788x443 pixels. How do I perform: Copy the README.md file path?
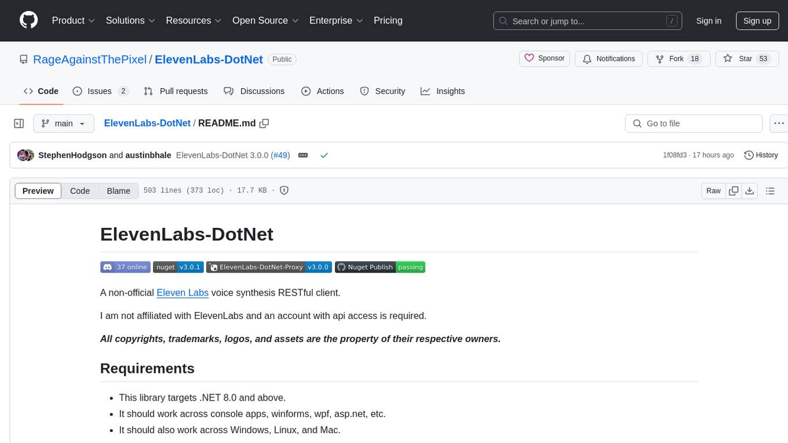click(x=264, y=123)
